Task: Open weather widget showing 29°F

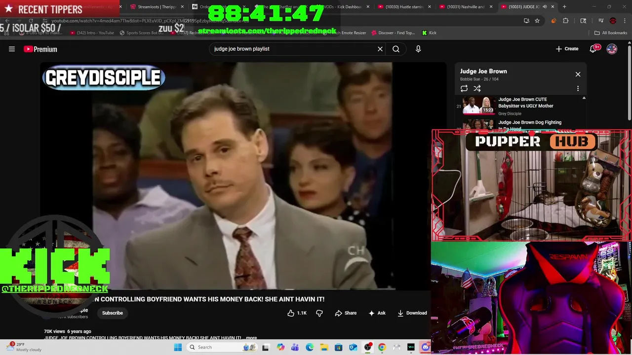Action: pos(25,347)
